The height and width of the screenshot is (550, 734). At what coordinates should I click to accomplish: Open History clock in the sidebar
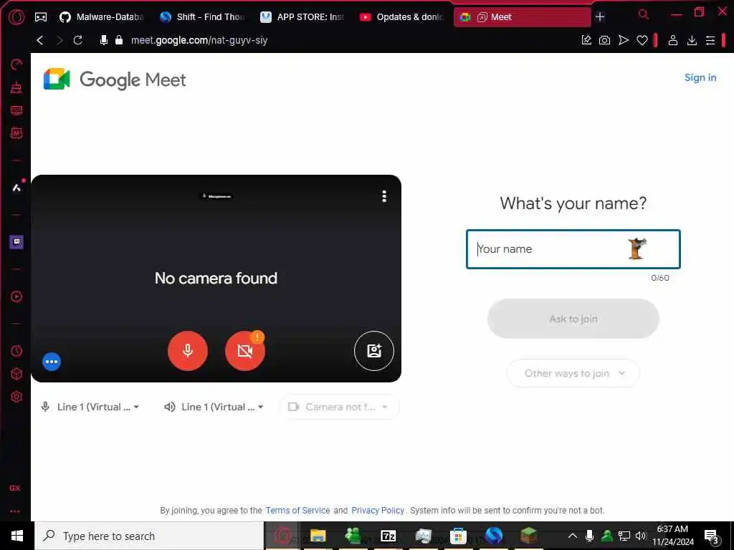(16, 351)
